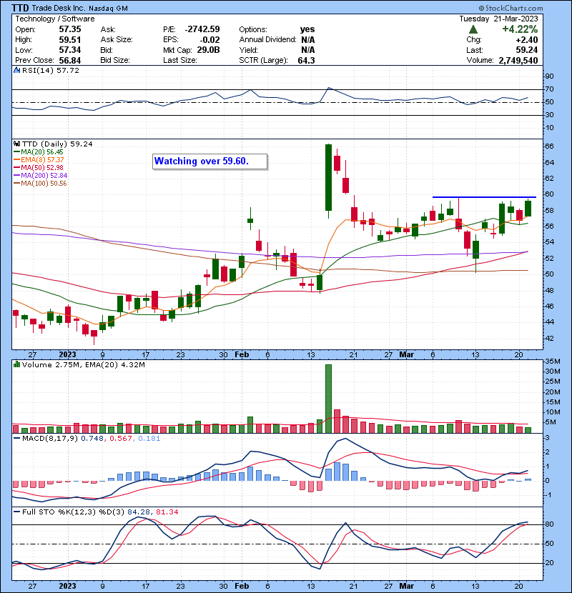Screen dimensions: 572x593
Task: Click the 35M volume axis label
Action: tap(553, 362)
